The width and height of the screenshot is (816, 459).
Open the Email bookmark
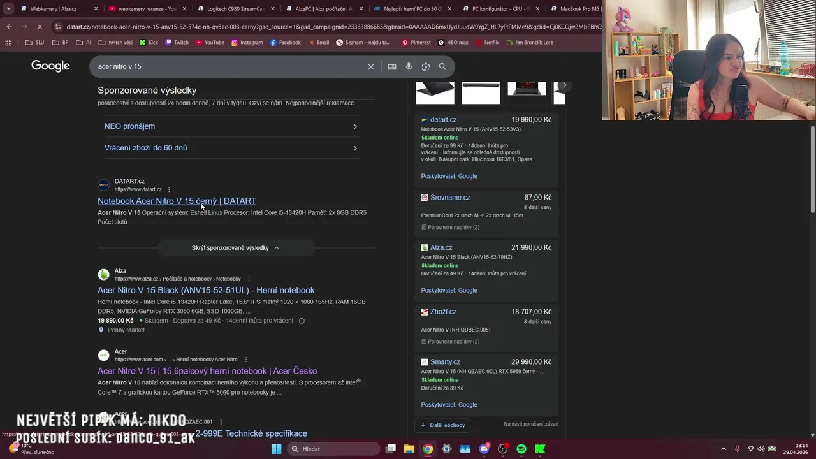click(x=317, y=43)
